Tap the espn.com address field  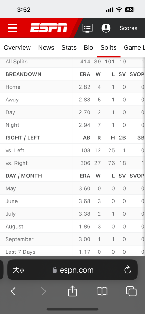tap(72, 270)
